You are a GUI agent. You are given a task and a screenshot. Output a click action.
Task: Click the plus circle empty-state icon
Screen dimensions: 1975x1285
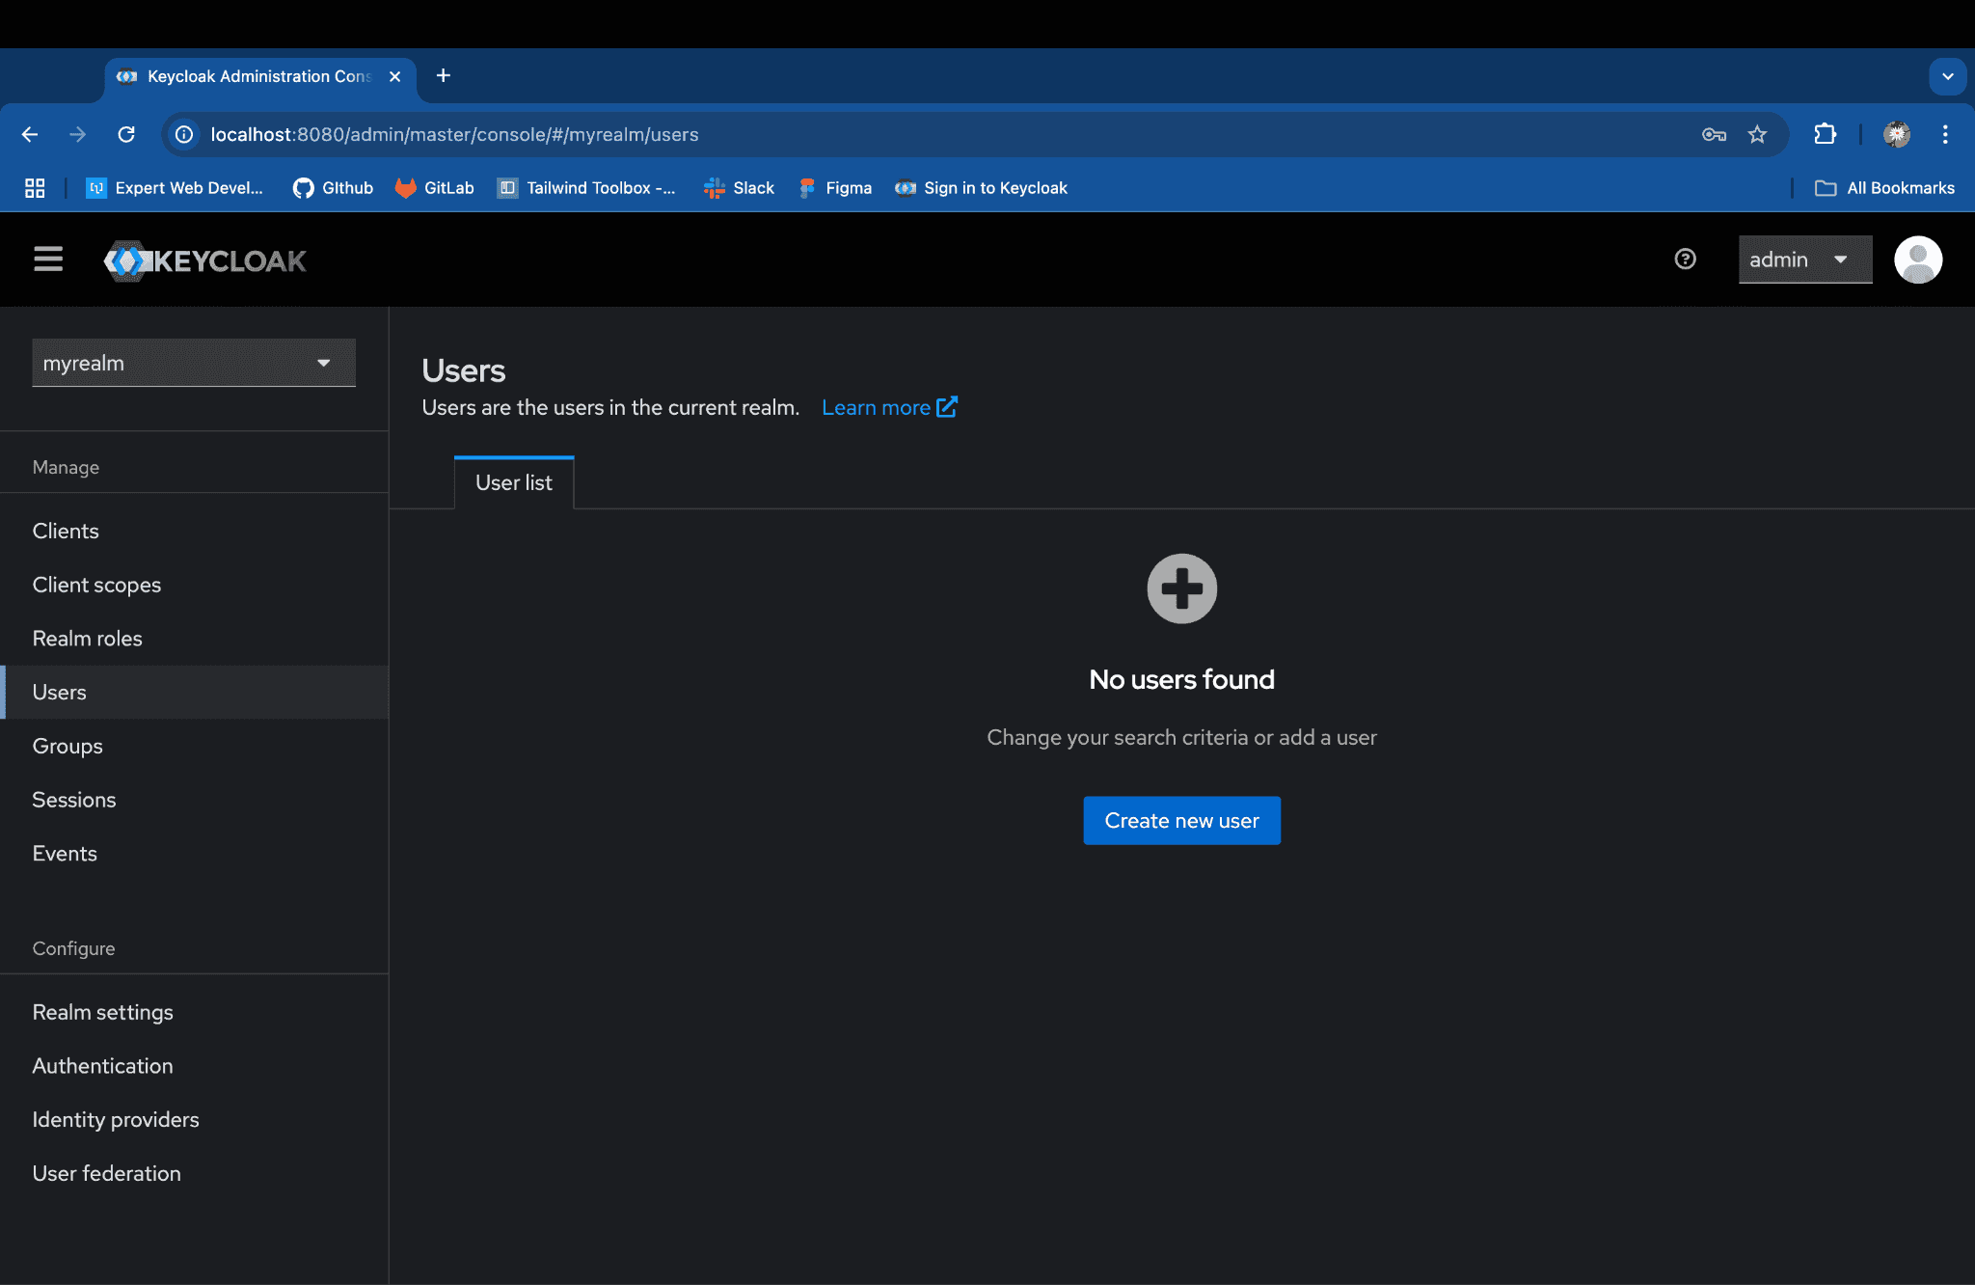tap(1181, 588)
